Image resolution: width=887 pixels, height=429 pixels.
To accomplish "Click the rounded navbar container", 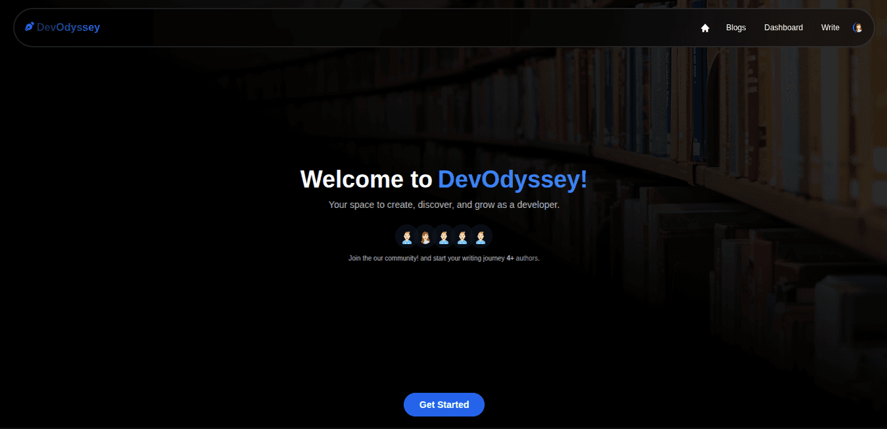I will tap(395, 28).
